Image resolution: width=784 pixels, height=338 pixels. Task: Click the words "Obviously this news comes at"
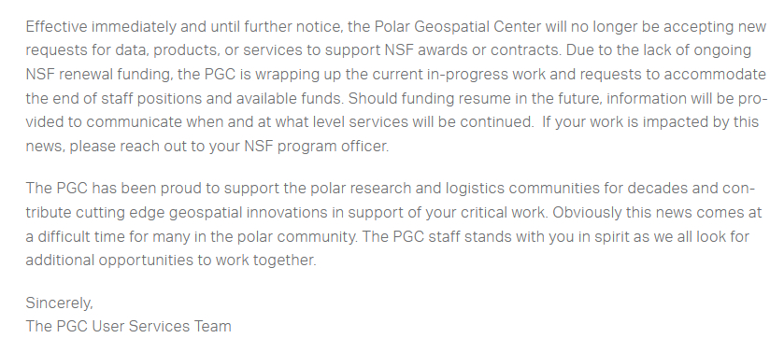[657, 212]
